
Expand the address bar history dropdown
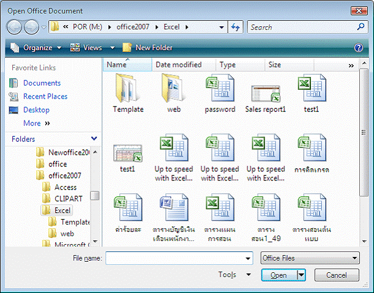[x=222, y=27]
